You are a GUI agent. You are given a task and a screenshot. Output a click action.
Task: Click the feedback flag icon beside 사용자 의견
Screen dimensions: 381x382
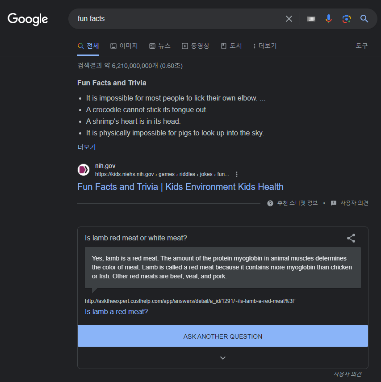334,203
